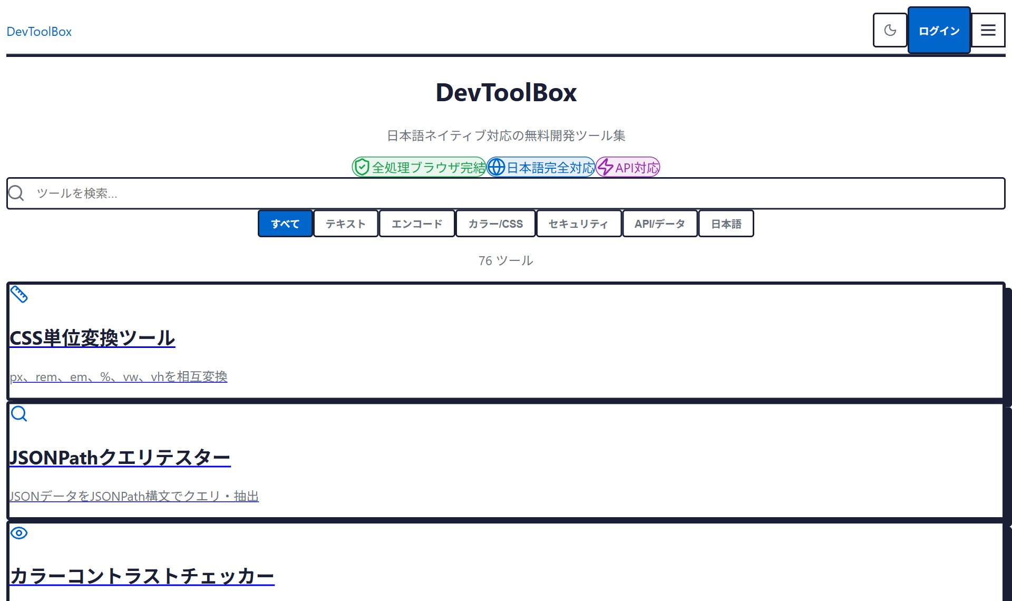The image size is (1012, 601).
Task: Click the 日本語ネイティブ対応の無料開発ツール集 subtitle
Action: click(x=506, y=135)
